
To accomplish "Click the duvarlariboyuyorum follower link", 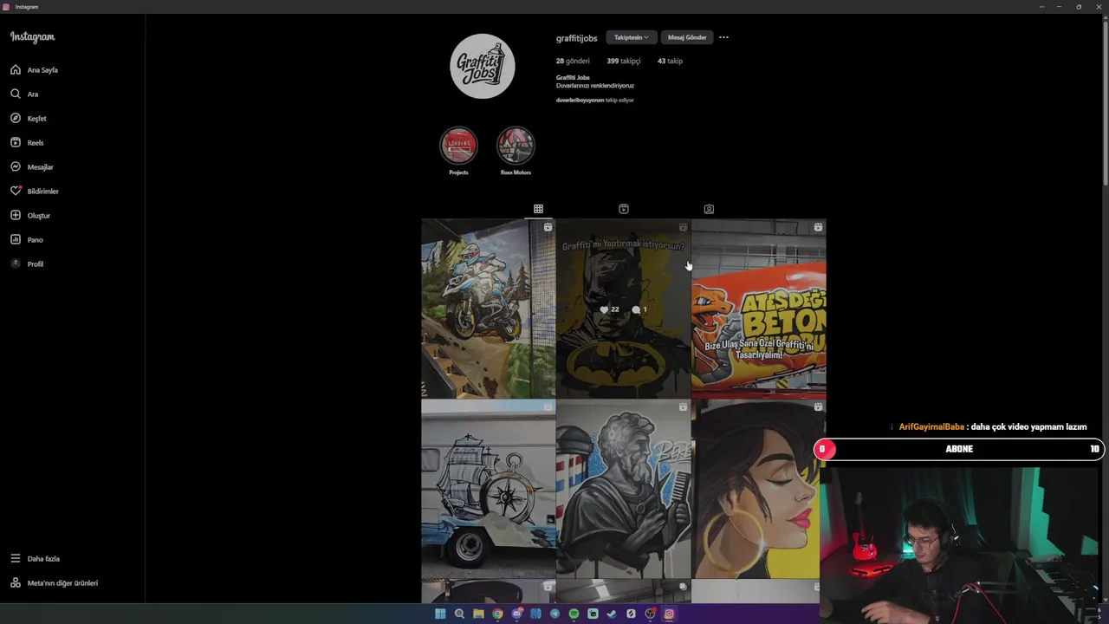I will 580,101.
